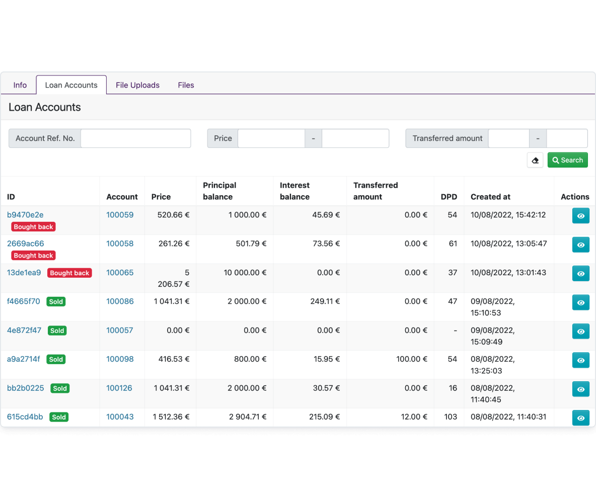View loan f4665f70 using eye icon
Viewport: 596px width, 499px height.
click(x=580, y=303)
